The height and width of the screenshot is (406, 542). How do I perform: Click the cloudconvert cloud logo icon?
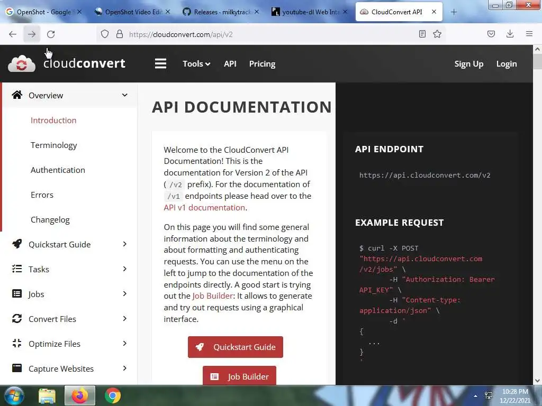pos(21,63)
